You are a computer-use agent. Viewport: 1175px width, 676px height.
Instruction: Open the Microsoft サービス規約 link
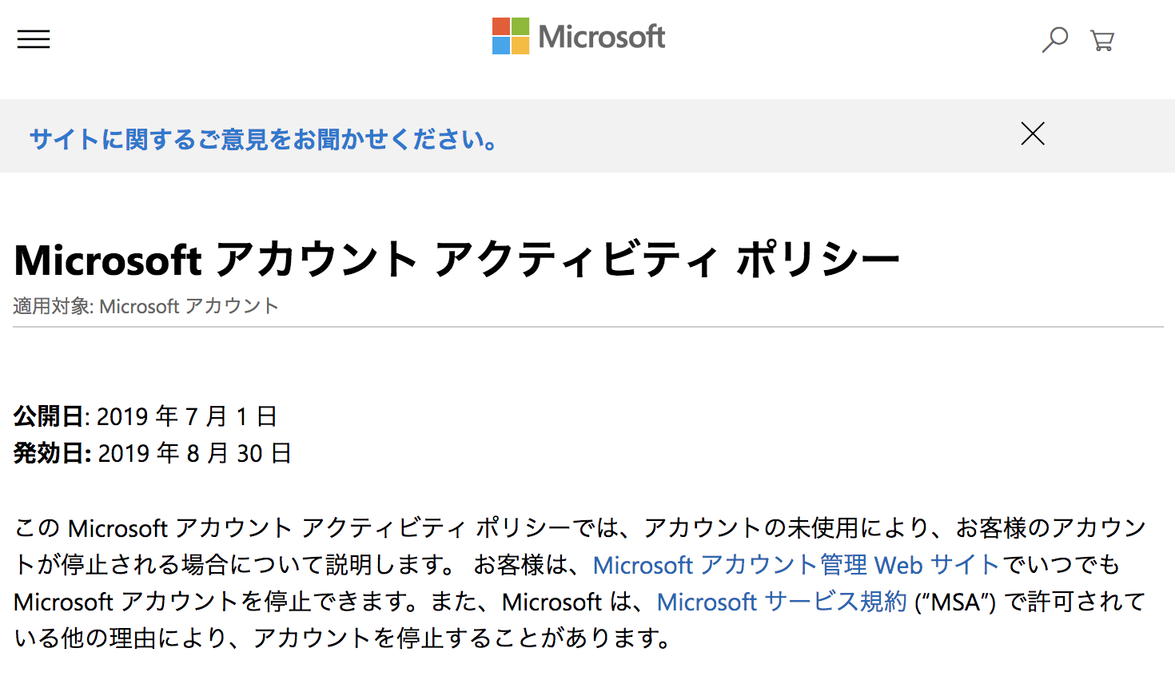(781, 602)
